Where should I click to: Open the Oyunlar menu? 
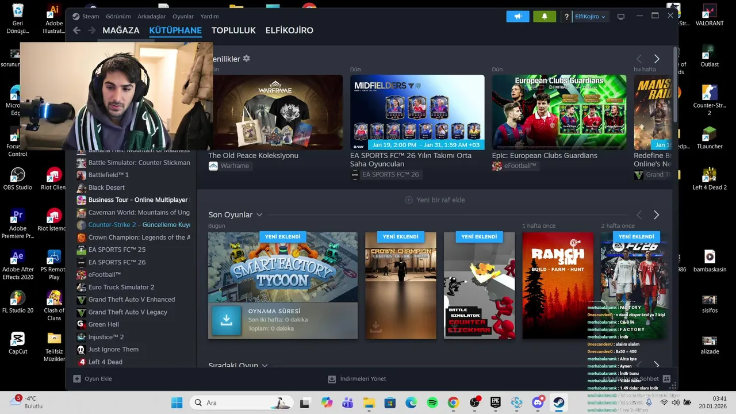(x=183, y=17)
